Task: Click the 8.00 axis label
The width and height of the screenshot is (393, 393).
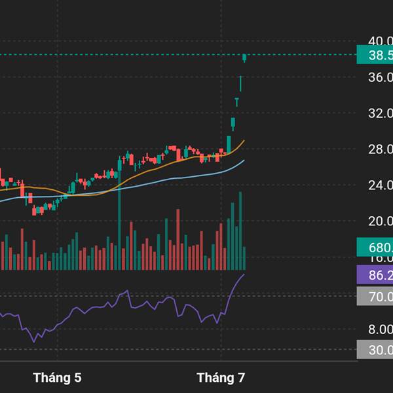Action: click(381, 329)
